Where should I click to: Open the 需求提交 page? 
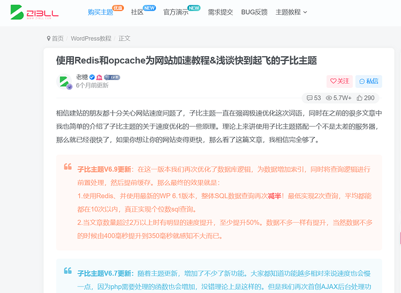click(220, 12)
